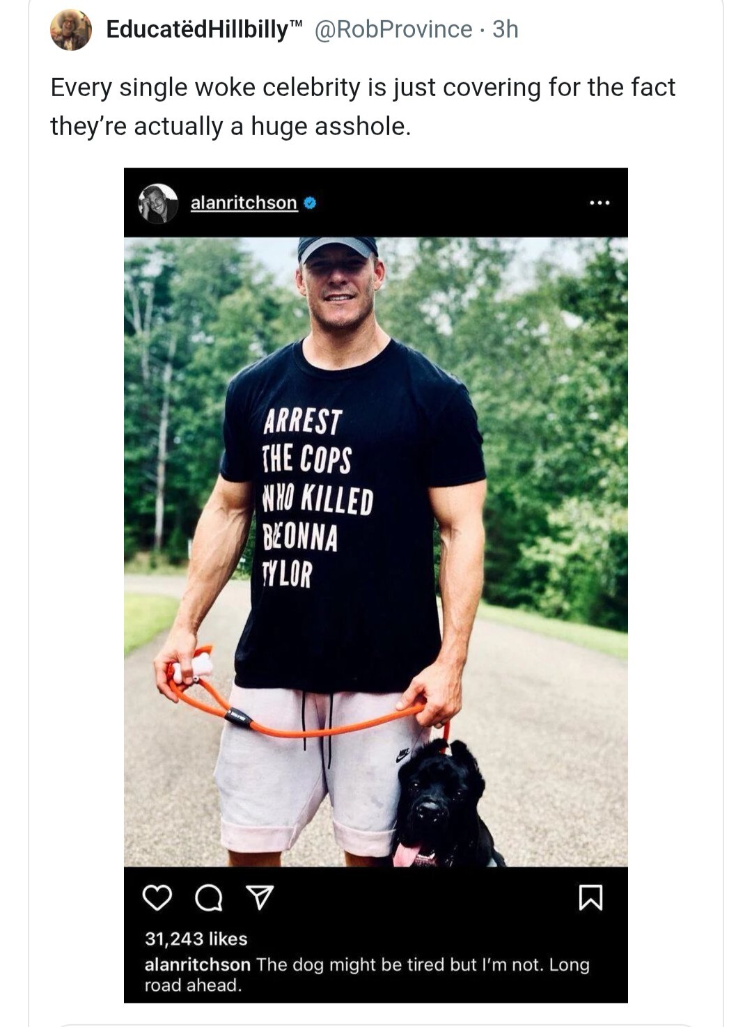Click the 3h timestamp

[505, 29]
